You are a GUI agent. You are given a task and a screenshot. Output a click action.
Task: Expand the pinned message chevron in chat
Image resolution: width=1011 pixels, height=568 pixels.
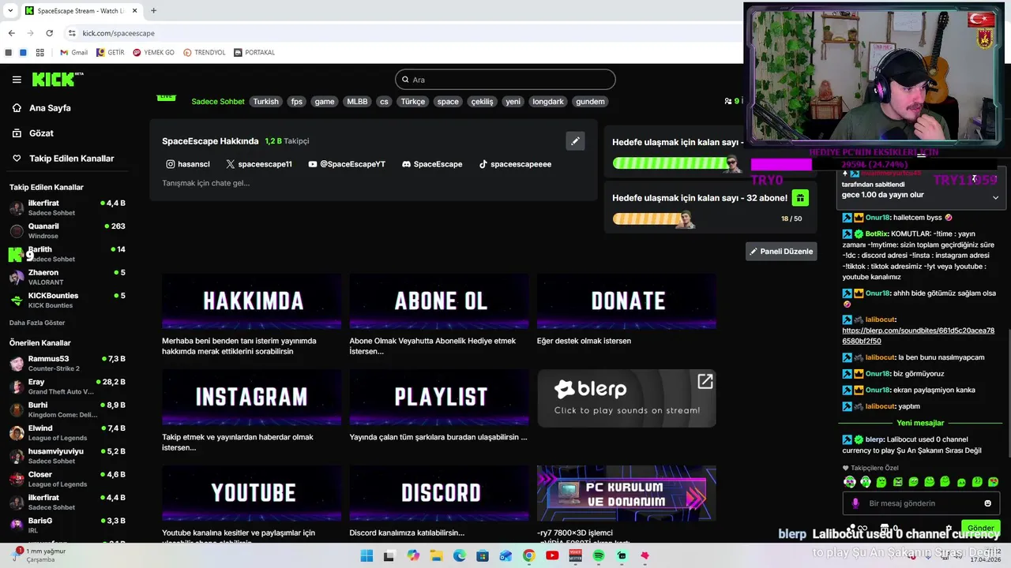pyautogui.click(x=995, y=197)
